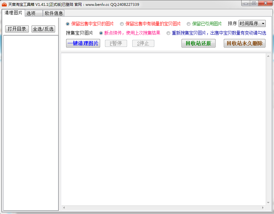Open the 时间降序 sort dropdown

(252, 23)
